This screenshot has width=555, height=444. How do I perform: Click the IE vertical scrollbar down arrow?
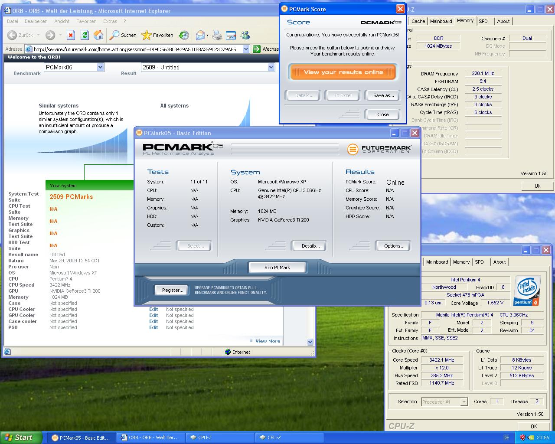[310, 342]
